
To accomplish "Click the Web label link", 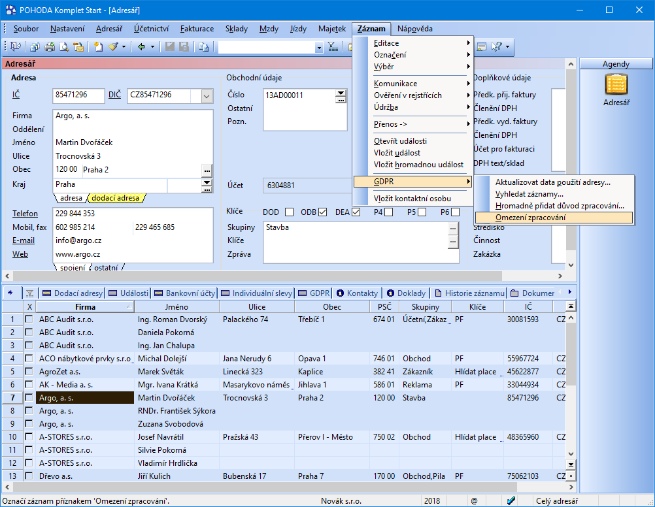I will [x=20, y=254].
